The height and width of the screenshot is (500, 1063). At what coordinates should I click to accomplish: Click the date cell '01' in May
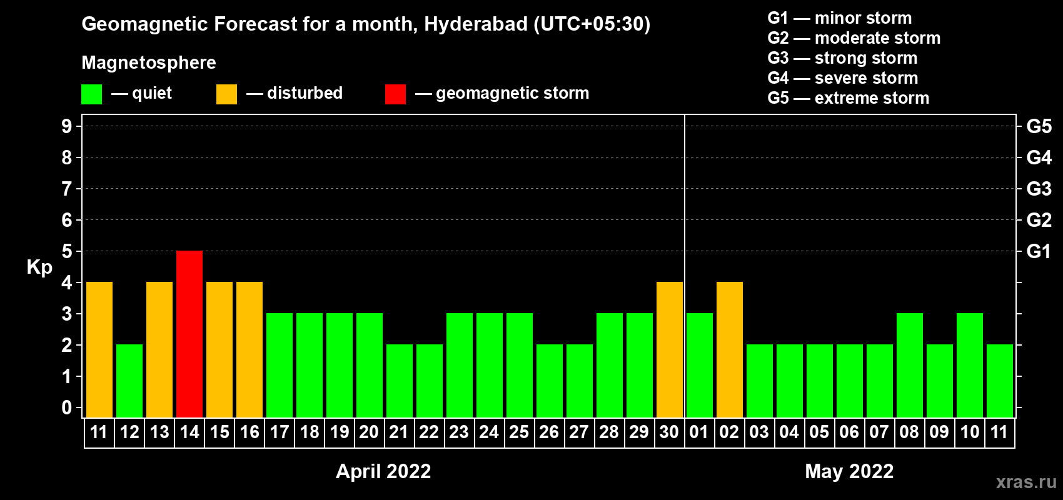[700, 432]
